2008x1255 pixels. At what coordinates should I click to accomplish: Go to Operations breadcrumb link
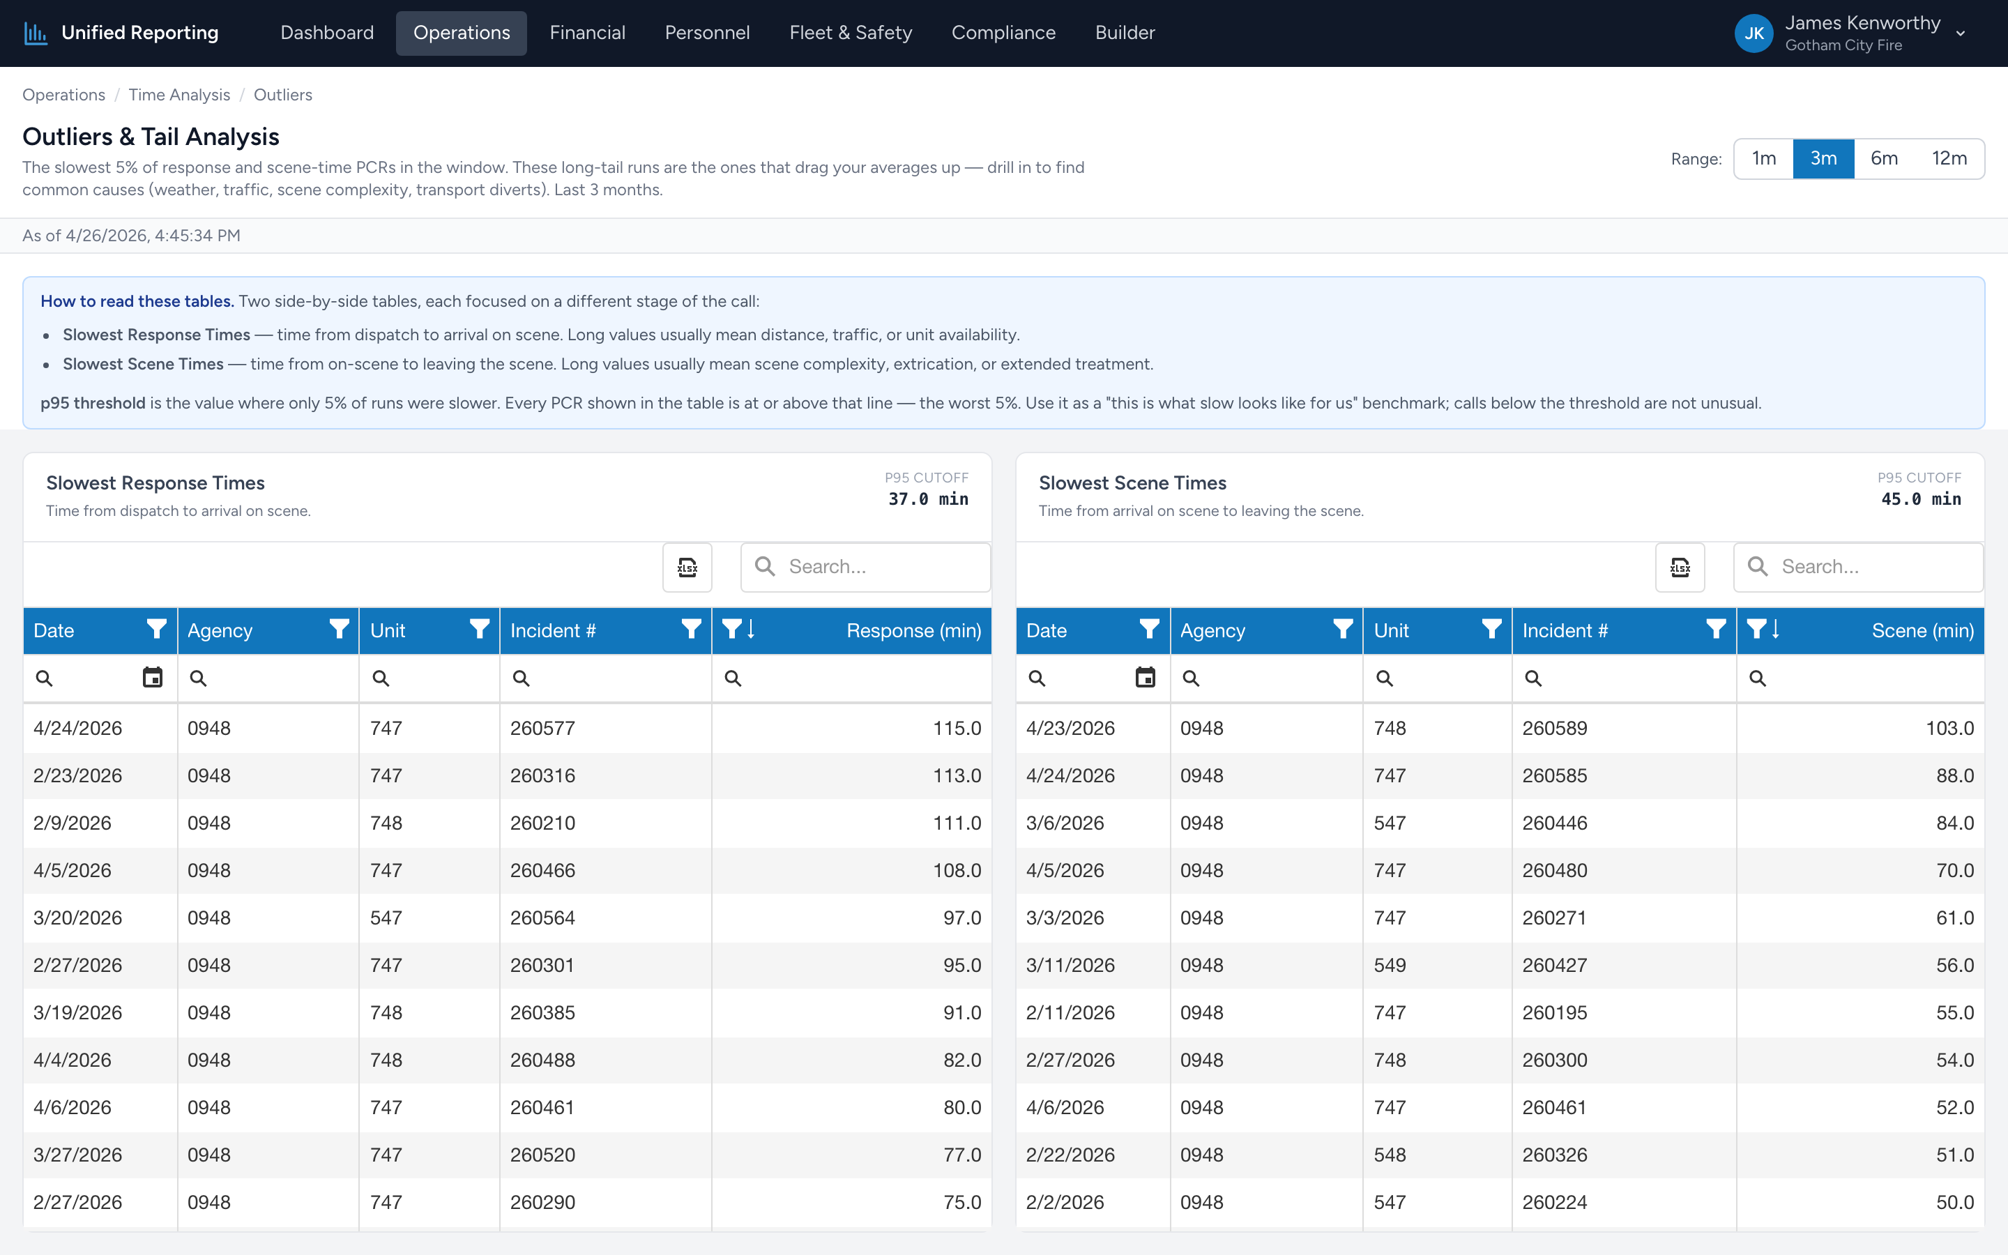[x=64, y=95]
